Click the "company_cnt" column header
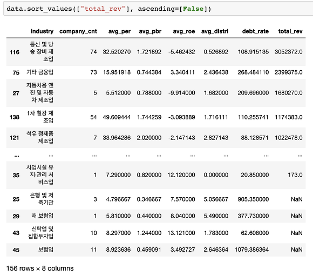The width and height of the screenshot is (313, 276). [78, 31]
